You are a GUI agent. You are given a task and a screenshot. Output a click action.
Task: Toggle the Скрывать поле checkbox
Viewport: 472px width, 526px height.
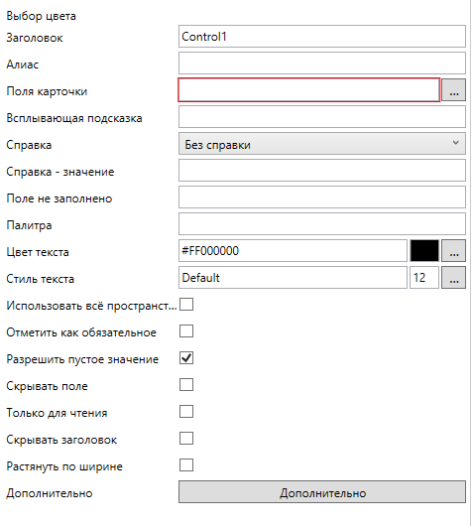(186, 385)
